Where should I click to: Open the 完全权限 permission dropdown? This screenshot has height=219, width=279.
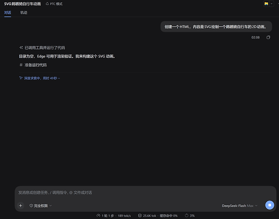tap(40, 206)
